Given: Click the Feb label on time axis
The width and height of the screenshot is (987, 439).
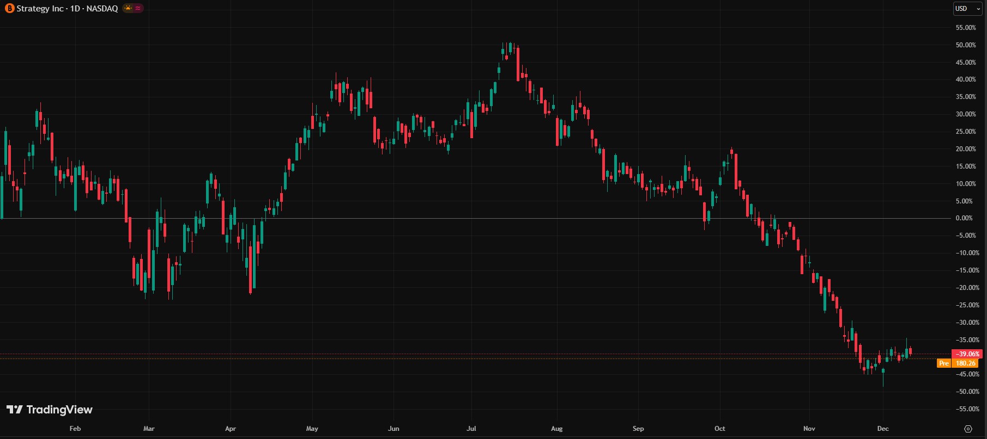Looking at the screenshot, I should [75, 429].
